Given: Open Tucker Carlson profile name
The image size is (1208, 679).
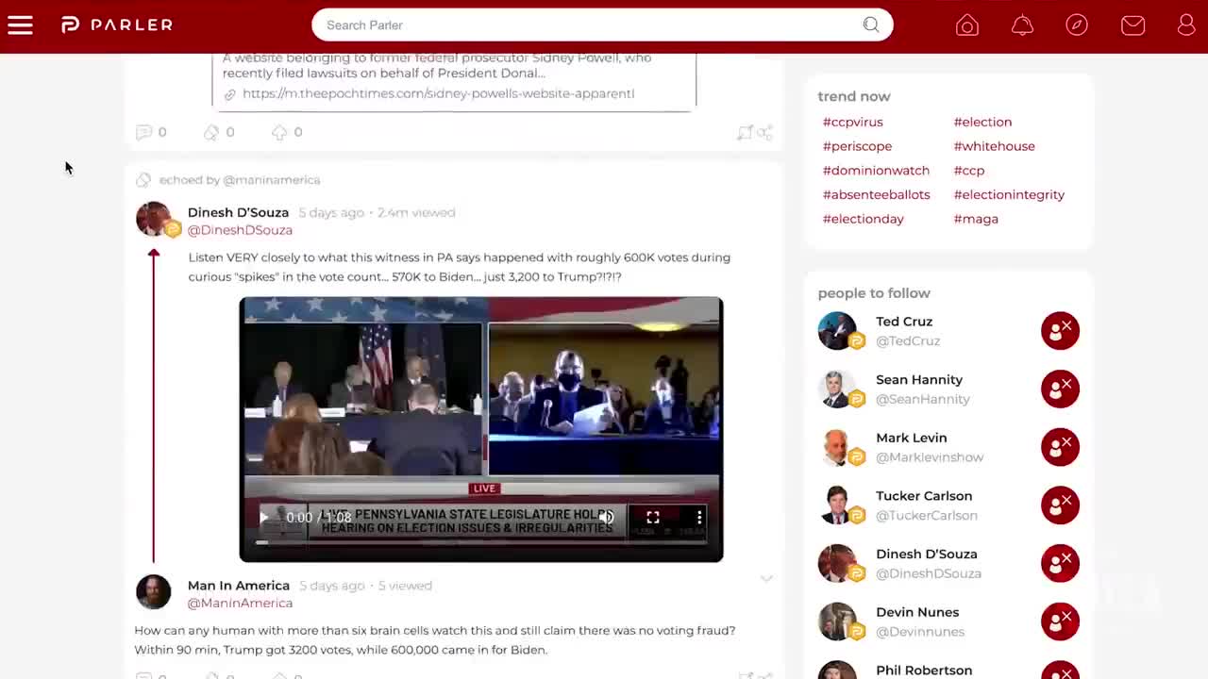Looking at the screenshot, I should tap(924, 496).
